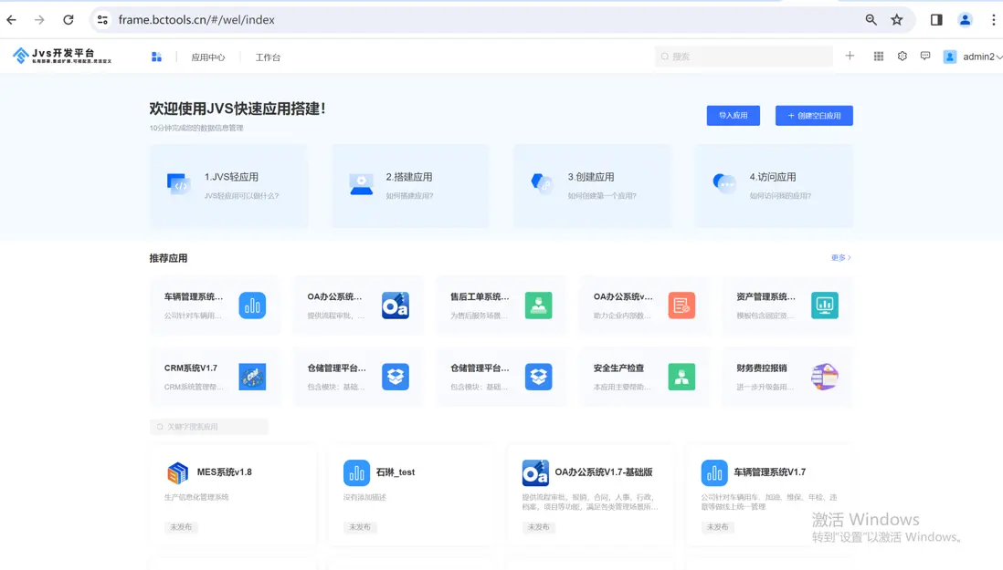Screen dimensions: 1003x570
Task: Expand the 更多 link for recommended apps
Action: 839,256
